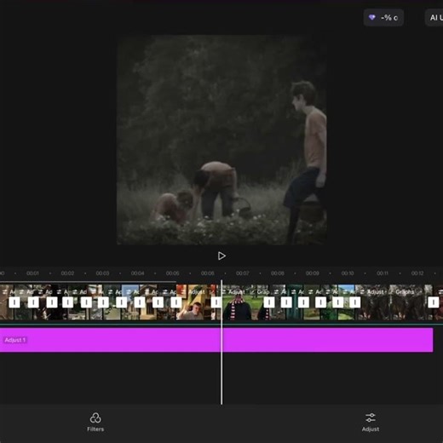Open transition marker touching the playhead line
The width and height of the screenshot is (443, 443).
pos(216,302)
